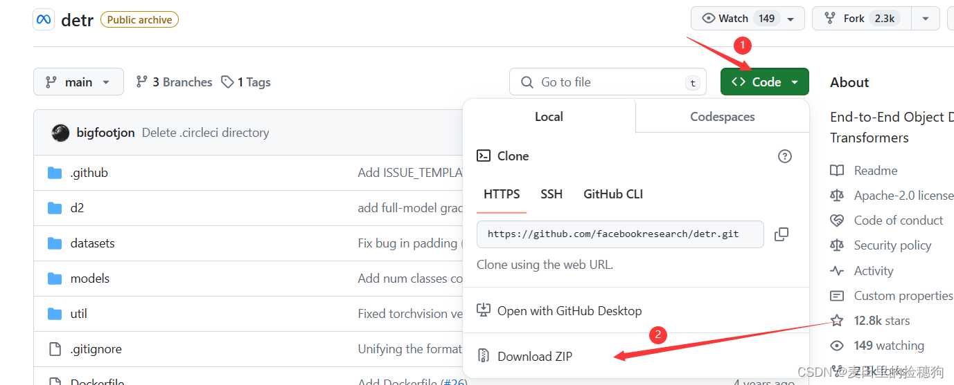Click the Clone help question mark icon
954x385 pixels.
point(784,156)
